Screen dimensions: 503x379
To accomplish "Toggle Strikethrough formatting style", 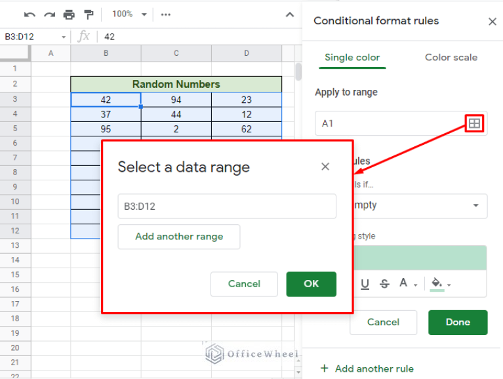I will [384, 284].
